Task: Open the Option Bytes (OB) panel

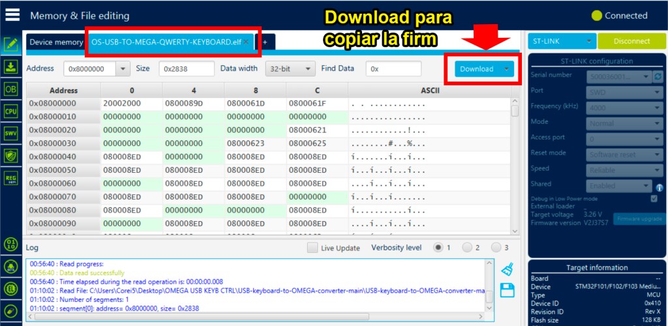Action: tap(10, 89)
